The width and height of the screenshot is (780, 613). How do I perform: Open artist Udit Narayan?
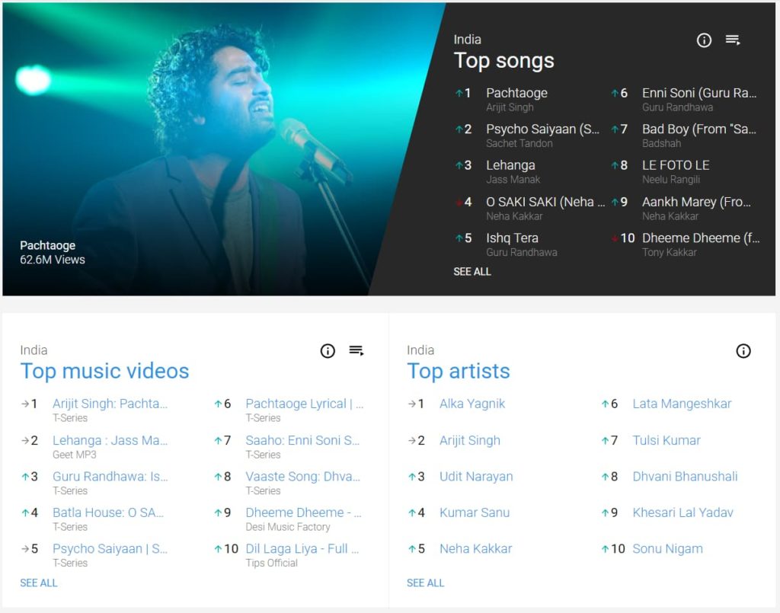click(476, 476)
